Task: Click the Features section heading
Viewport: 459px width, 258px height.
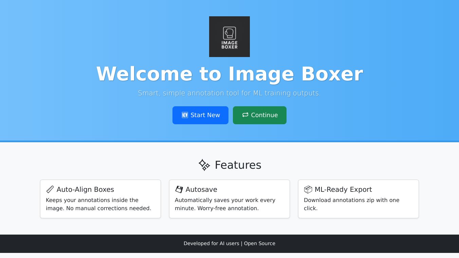Action: [x=229, y=165]
